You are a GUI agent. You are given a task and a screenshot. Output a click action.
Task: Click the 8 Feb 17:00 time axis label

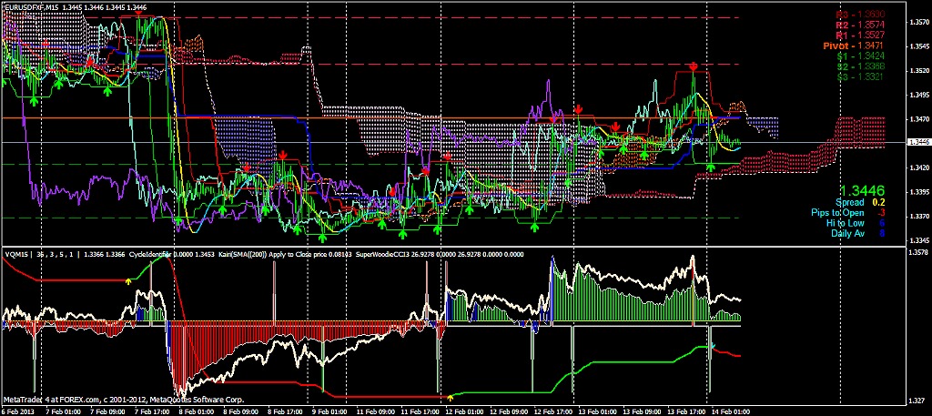click(287, 411)
